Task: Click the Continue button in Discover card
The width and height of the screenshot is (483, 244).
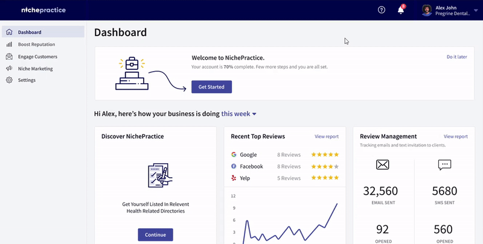Action: point(155,234)
